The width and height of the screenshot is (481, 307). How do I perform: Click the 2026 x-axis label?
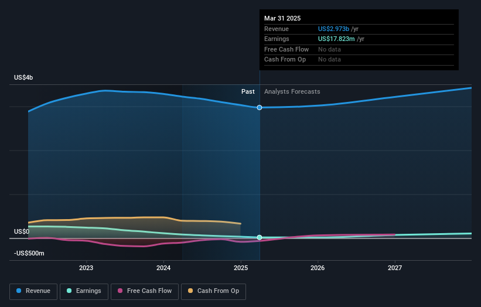click(x=318, y=268)
